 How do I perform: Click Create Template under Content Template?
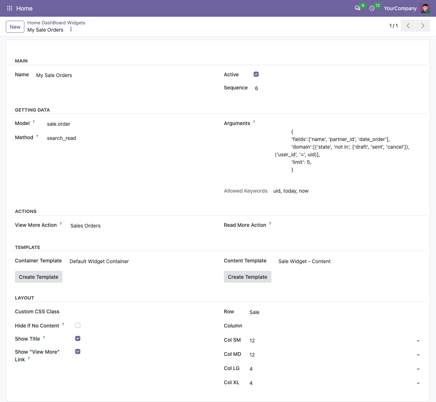point(247,277)
